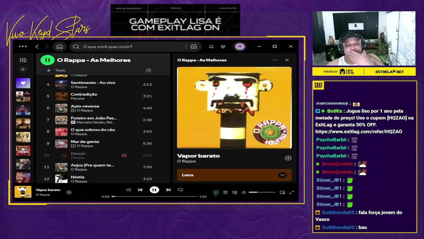Click chat username 'BotRix'

point(335,111)
